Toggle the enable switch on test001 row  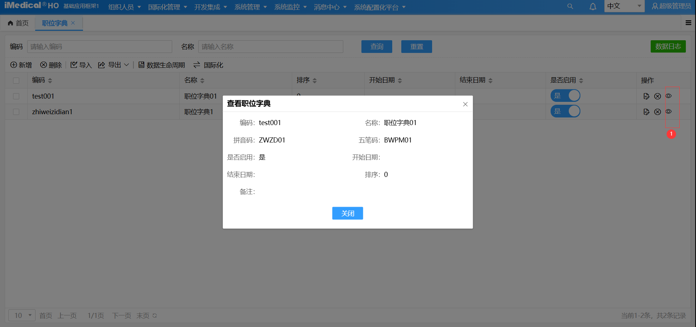(x=565, y=96)
